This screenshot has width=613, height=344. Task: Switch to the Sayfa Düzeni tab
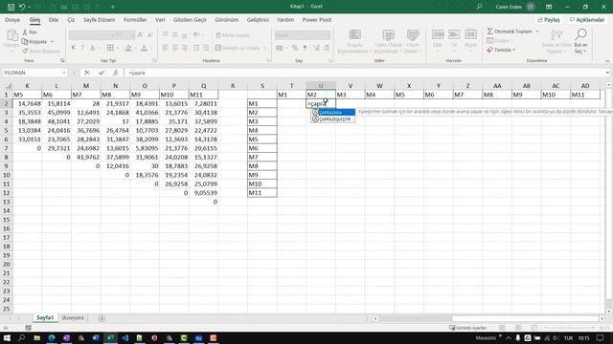[99, 19]
